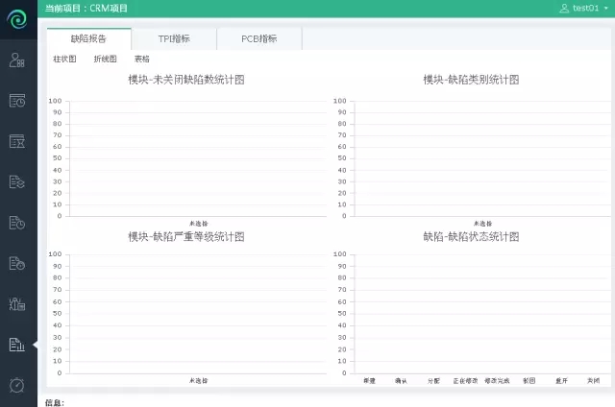Image resolution: width=615 pixels, height=407 pixels.
Task: Click the 驳回 status axis label
Action: click(529, 381)
